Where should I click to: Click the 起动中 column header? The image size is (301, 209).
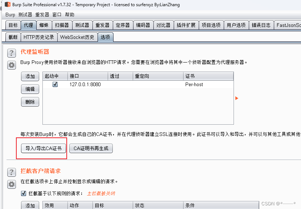click(x=55, y=76)
